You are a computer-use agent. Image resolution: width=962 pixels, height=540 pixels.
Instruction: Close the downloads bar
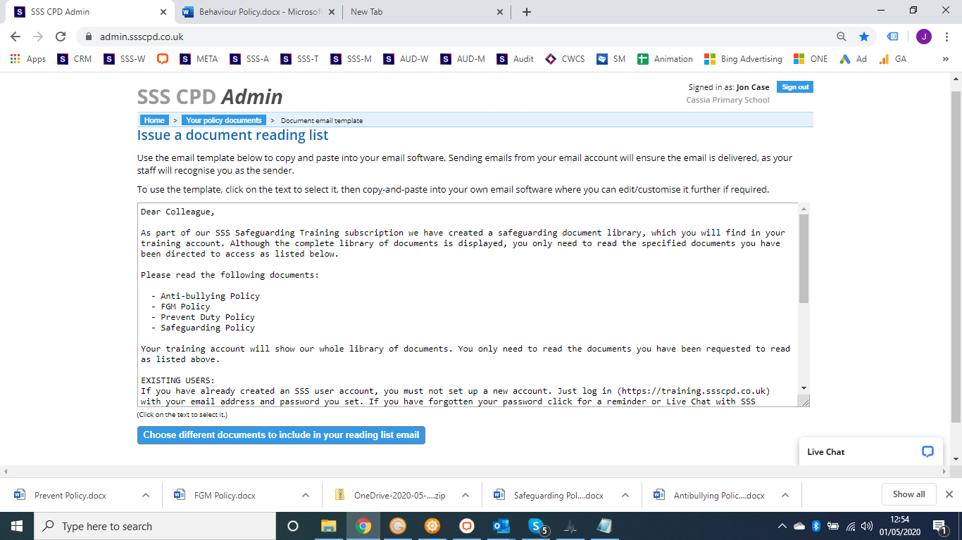pos(949,494)
